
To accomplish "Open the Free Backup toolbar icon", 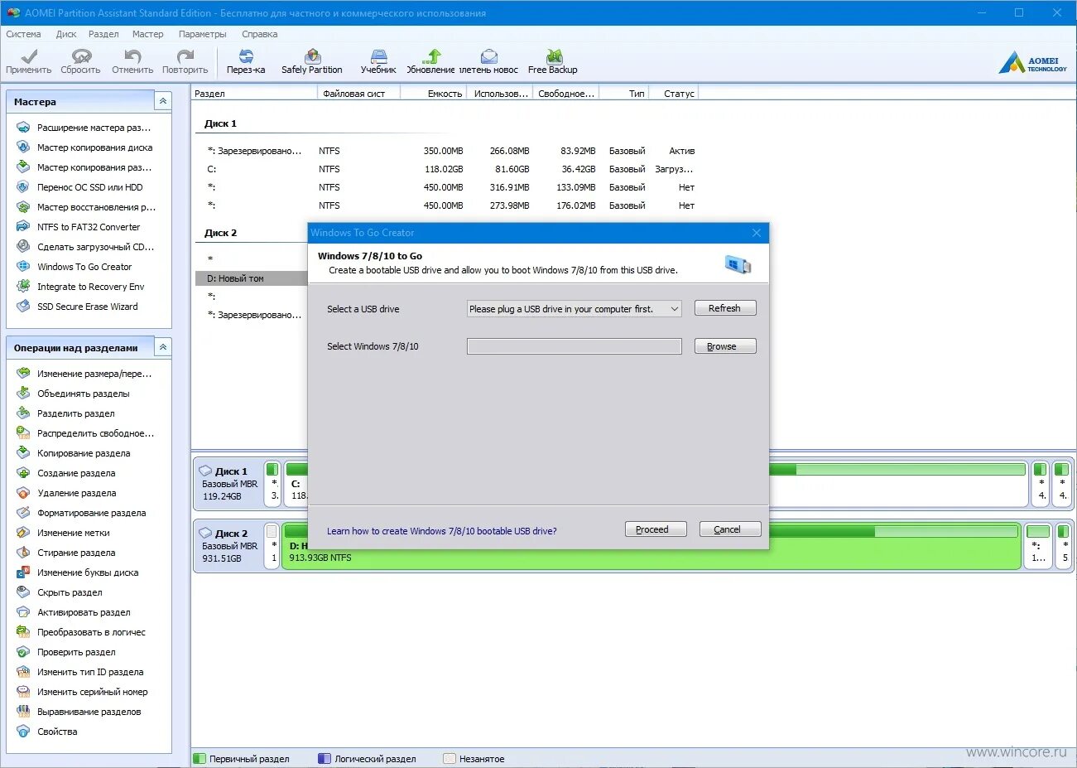I will pyautogui.click(x=553, y=61).
